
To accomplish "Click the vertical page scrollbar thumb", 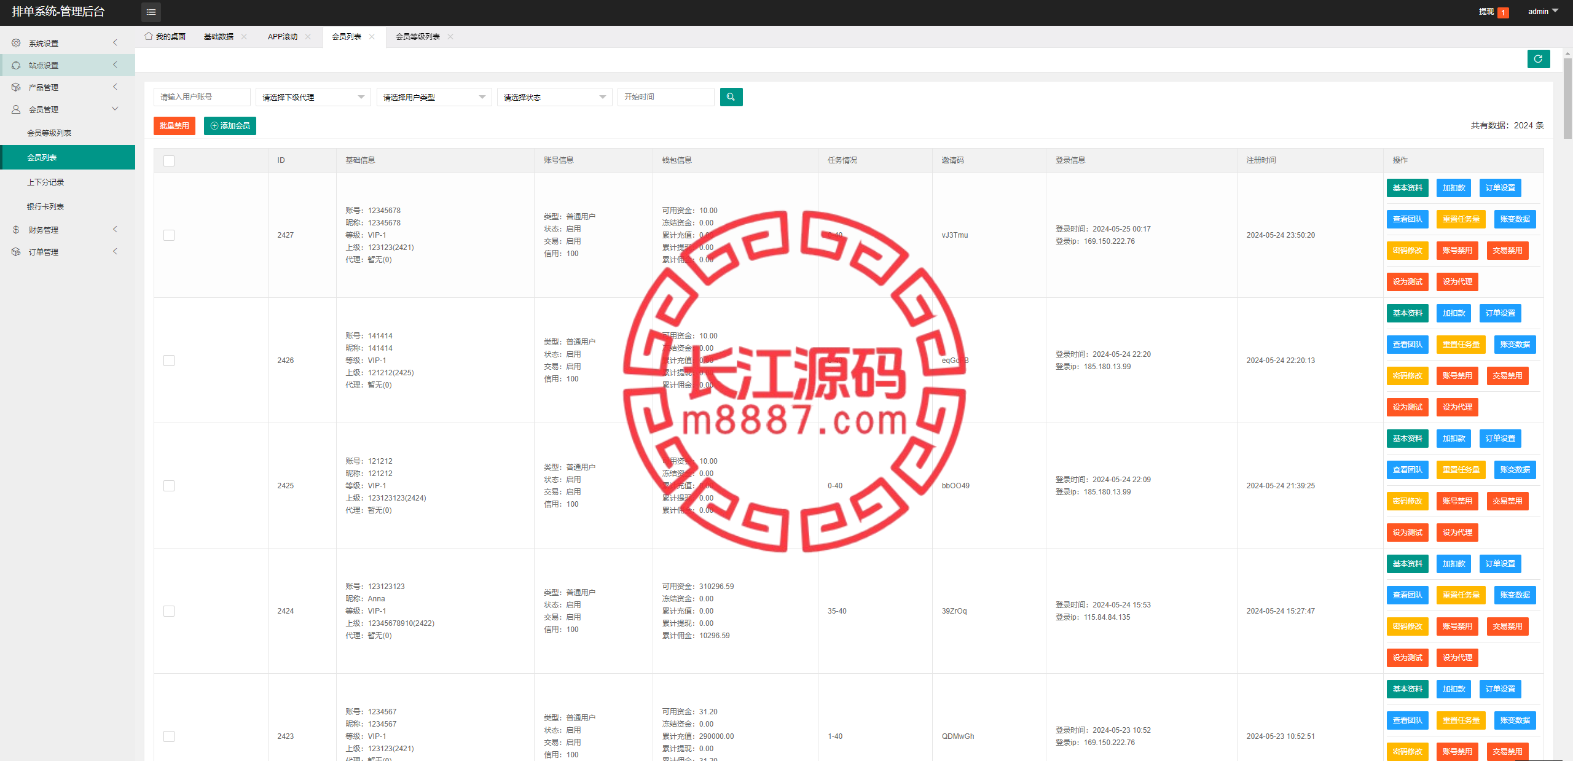I will tap(1567, 98).
